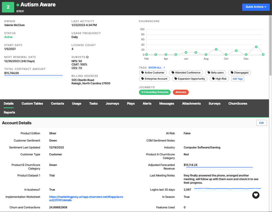Click the Active status value
The image size is (272, 212).
click(8, 37)
